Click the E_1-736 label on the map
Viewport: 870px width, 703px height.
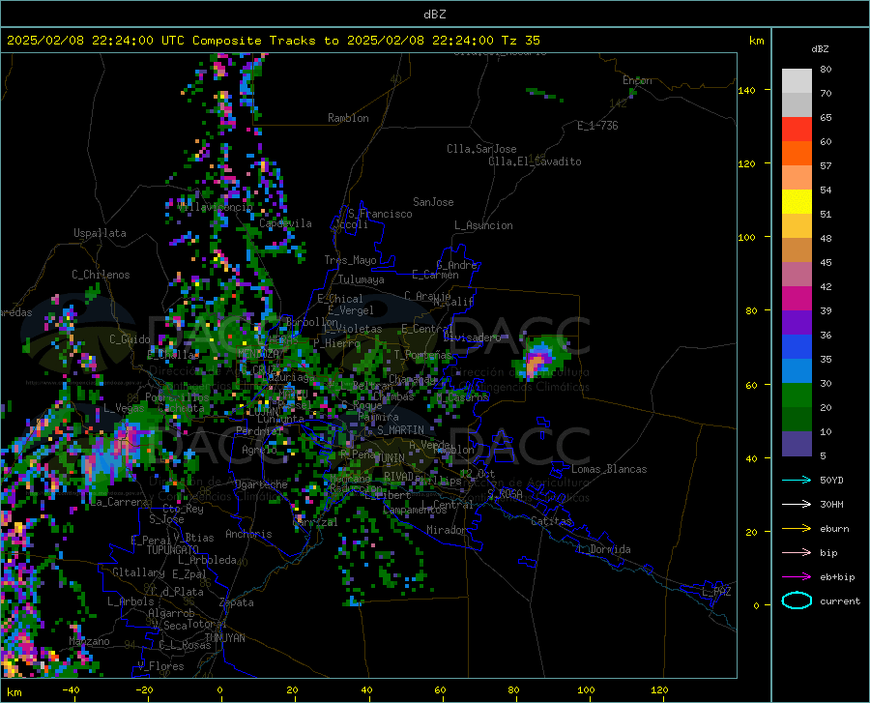[x=597, y=126]
